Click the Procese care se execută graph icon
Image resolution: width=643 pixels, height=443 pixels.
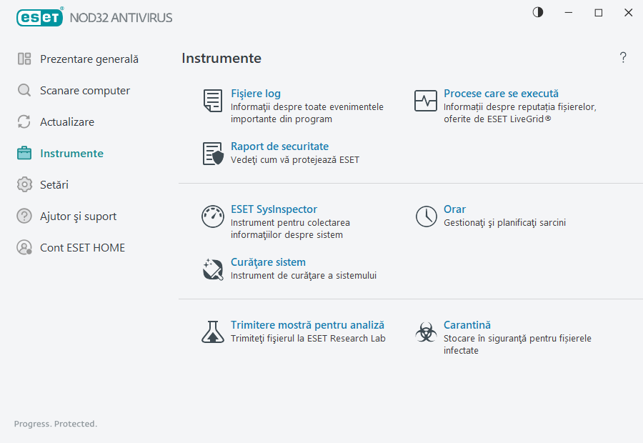pos(425,101)
